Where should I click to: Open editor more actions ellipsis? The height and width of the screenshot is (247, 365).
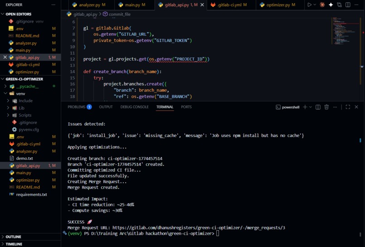click(x=356, y=5)
